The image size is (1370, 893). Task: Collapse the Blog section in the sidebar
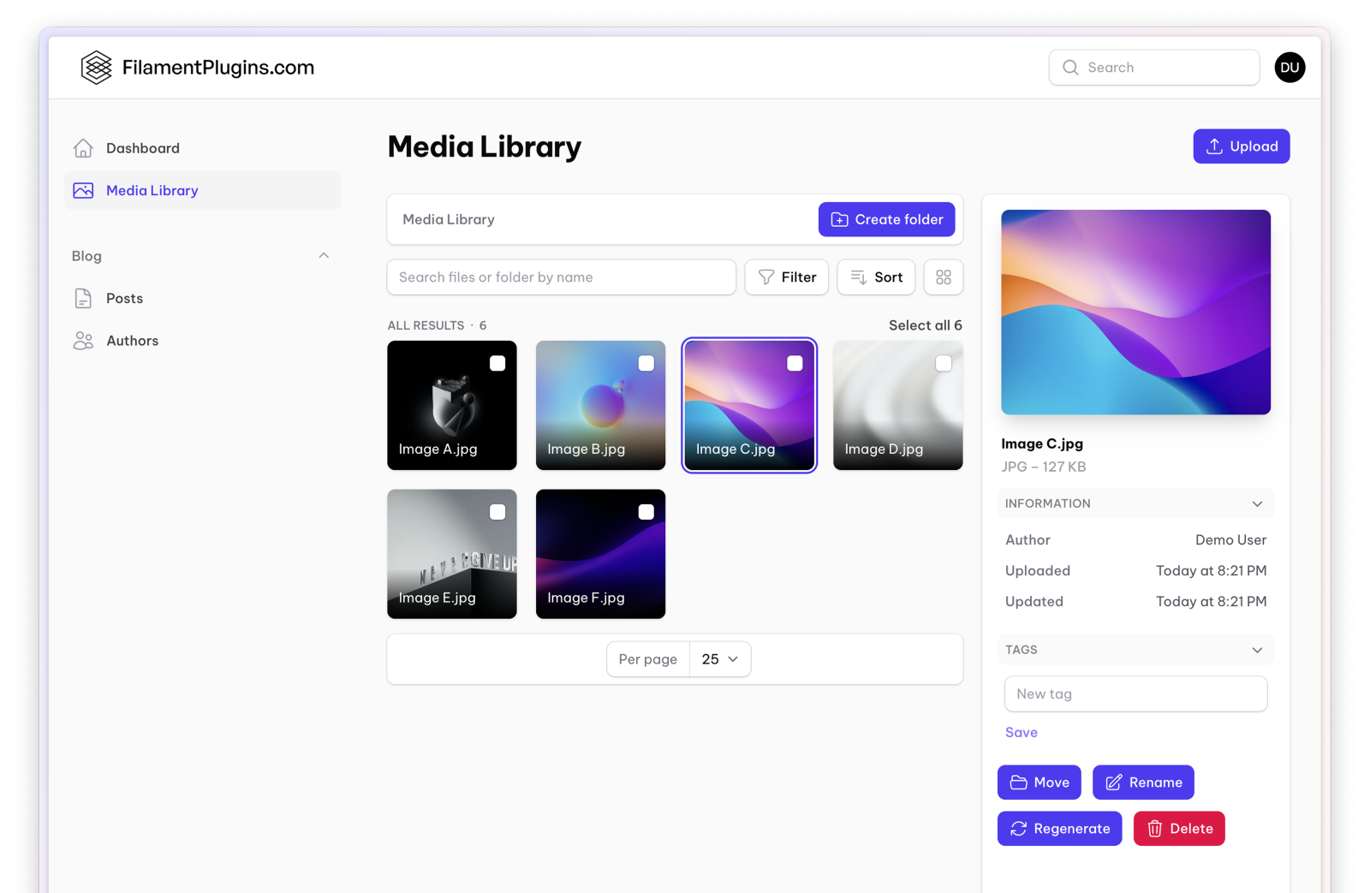tap(324, 255)
